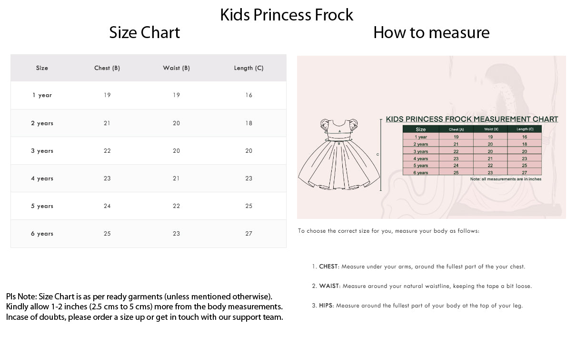Select the "3 years" row label in large table
The width and height of the screenshot is (576, 356).
point(42,151)
